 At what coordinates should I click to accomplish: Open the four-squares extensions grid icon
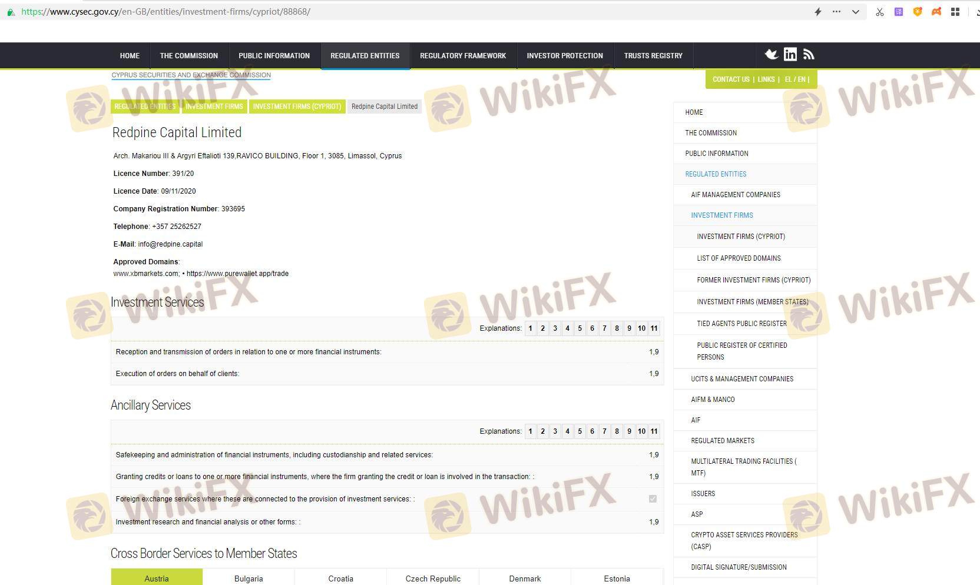coord(955,12)
